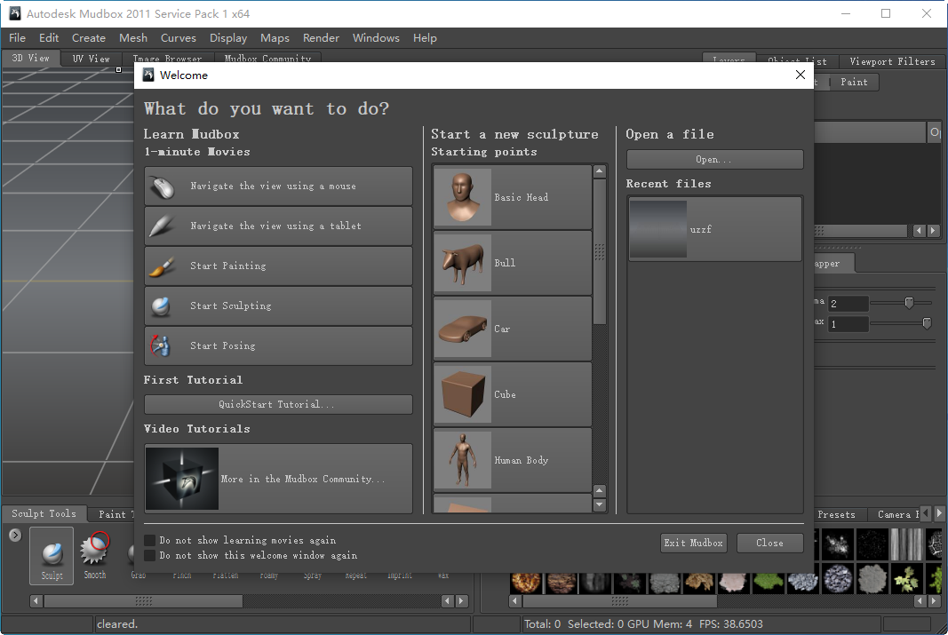
Task: Choose the white splatter stamp thumbnail
Action: pyautogui.click(x=838, y=544)
